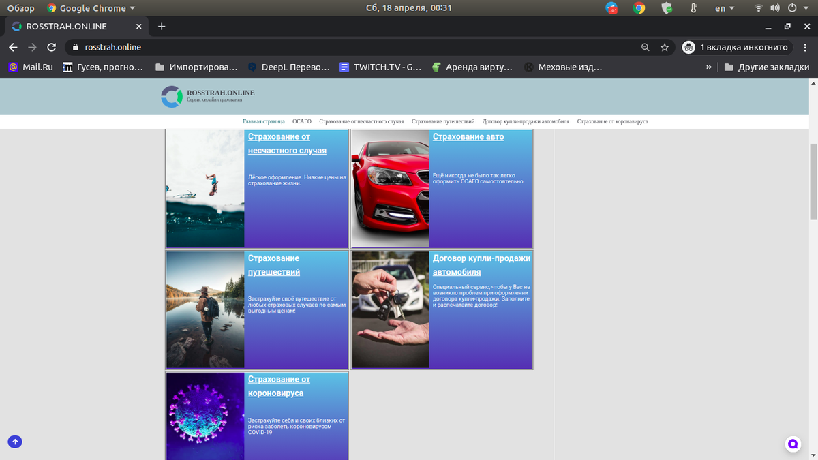This screenshot has height=460, width=818.
Task: Open the incognito profile indicator
Action: pos(736,48)
